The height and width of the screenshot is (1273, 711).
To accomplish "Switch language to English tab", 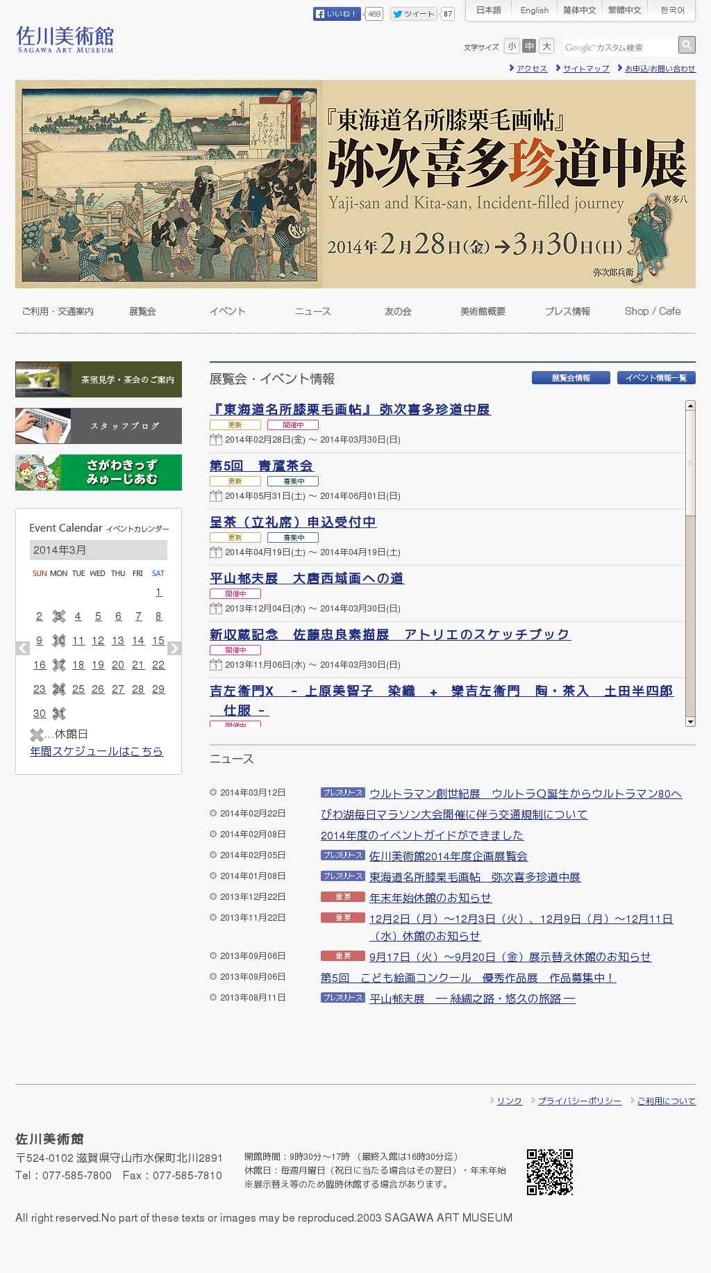I will [534, 10].
